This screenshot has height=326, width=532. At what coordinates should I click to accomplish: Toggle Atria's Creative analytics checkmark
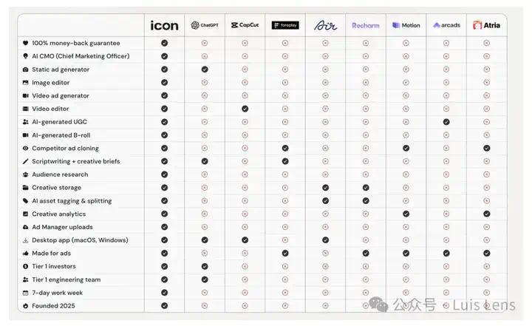tap(486, 214)
